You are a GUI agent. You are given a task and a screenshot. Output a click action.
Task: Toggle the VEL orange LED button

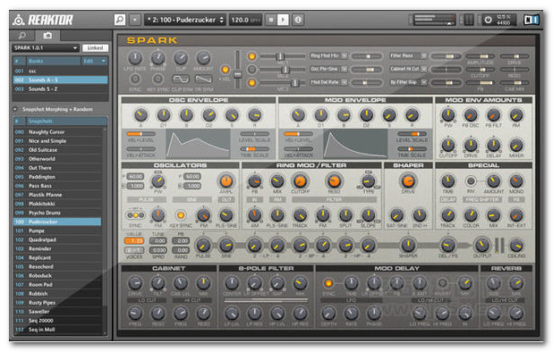225,70
